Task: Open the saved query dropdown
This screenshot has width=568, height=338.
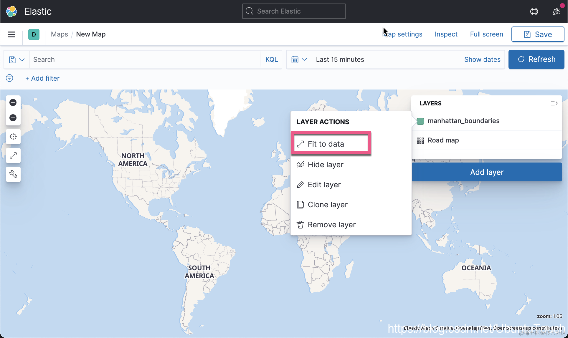Action: (16, 59)
